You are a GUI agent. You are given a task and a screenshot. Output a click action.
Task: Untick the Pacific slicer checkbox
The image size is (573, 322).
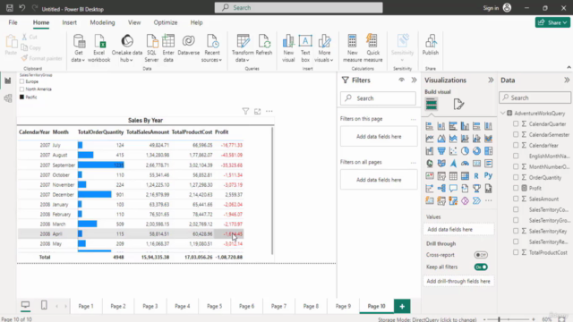point(21,97)
